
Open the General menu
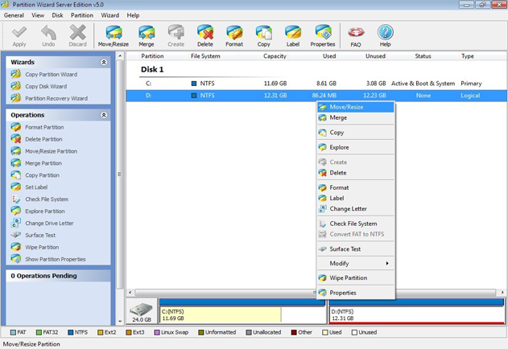(x=14, y=15)
